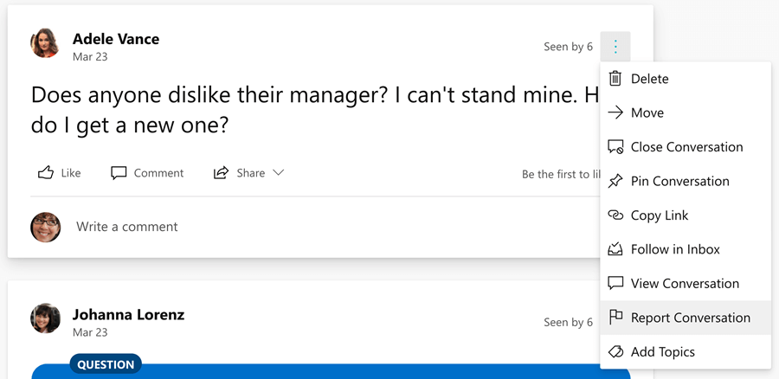This screenshot has width=779, height=379.
Task: Click the link icon beside Copy Link
Action: point(615,215)
